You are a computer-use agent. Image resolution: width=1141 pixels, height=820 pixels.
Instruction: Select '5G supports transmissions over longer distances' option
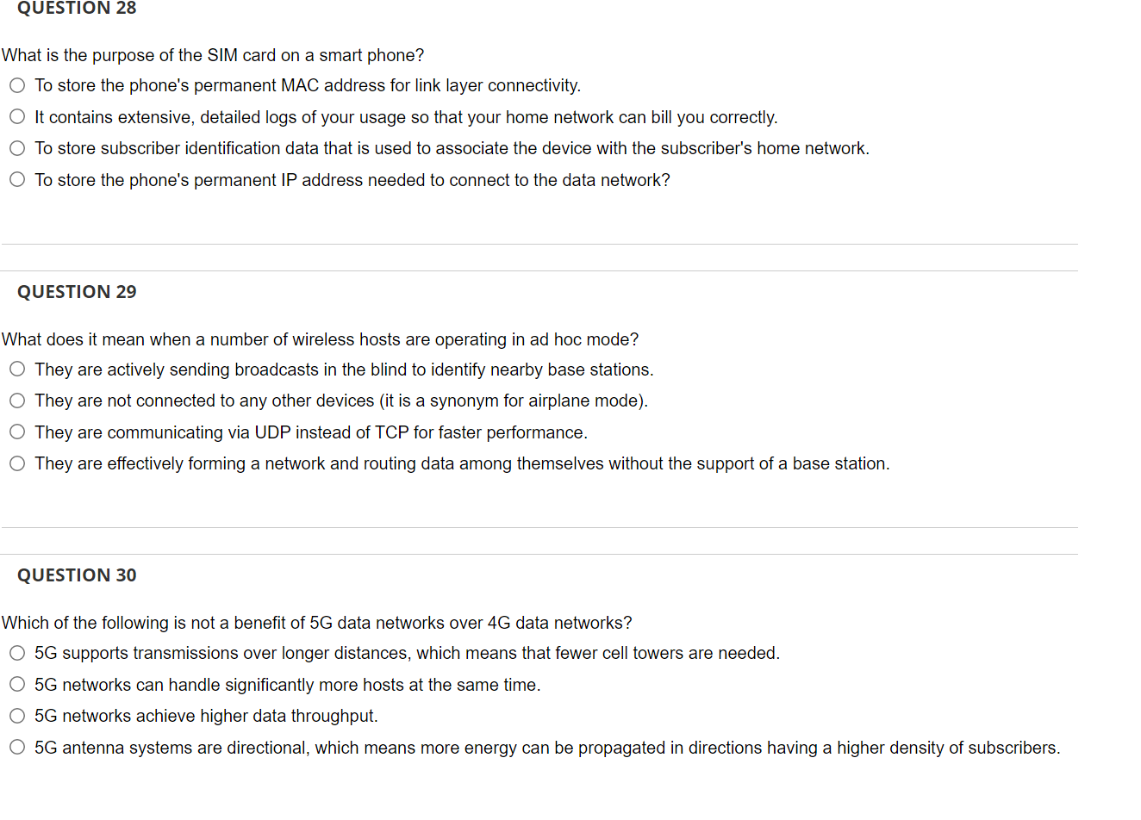pyautogui.click(x=17, y=653)
